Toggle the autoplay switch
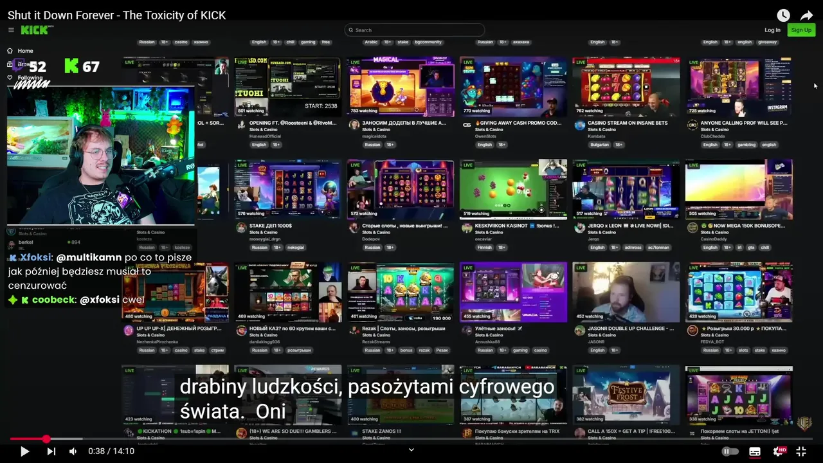 click(x=730, y=451)
